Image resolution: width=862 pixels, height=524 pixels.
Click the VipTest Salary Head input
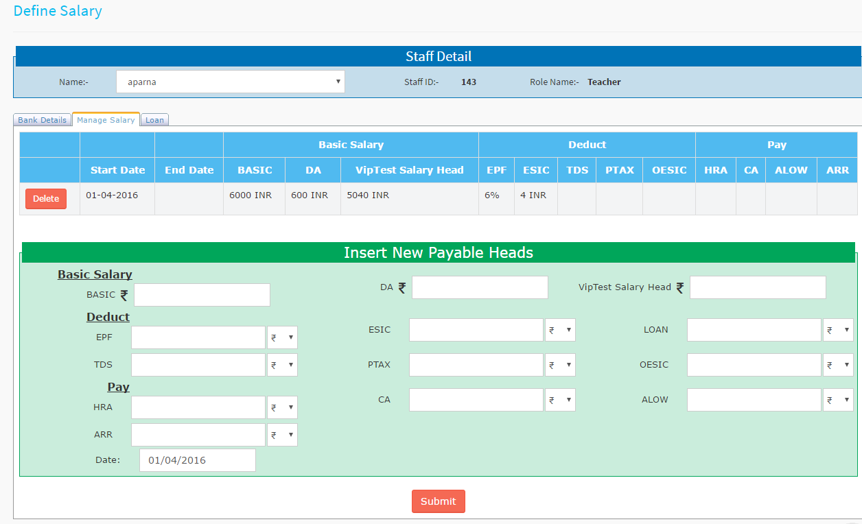pos(757,287)
